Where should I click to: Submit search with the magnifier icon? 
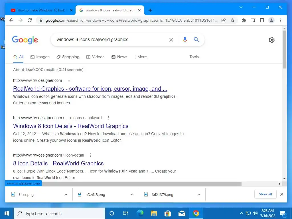[x=196, y=39]
